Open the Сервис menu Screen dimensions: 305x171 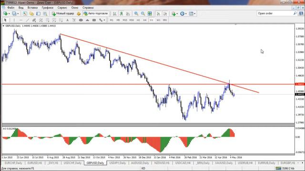(x=62, y=8)
